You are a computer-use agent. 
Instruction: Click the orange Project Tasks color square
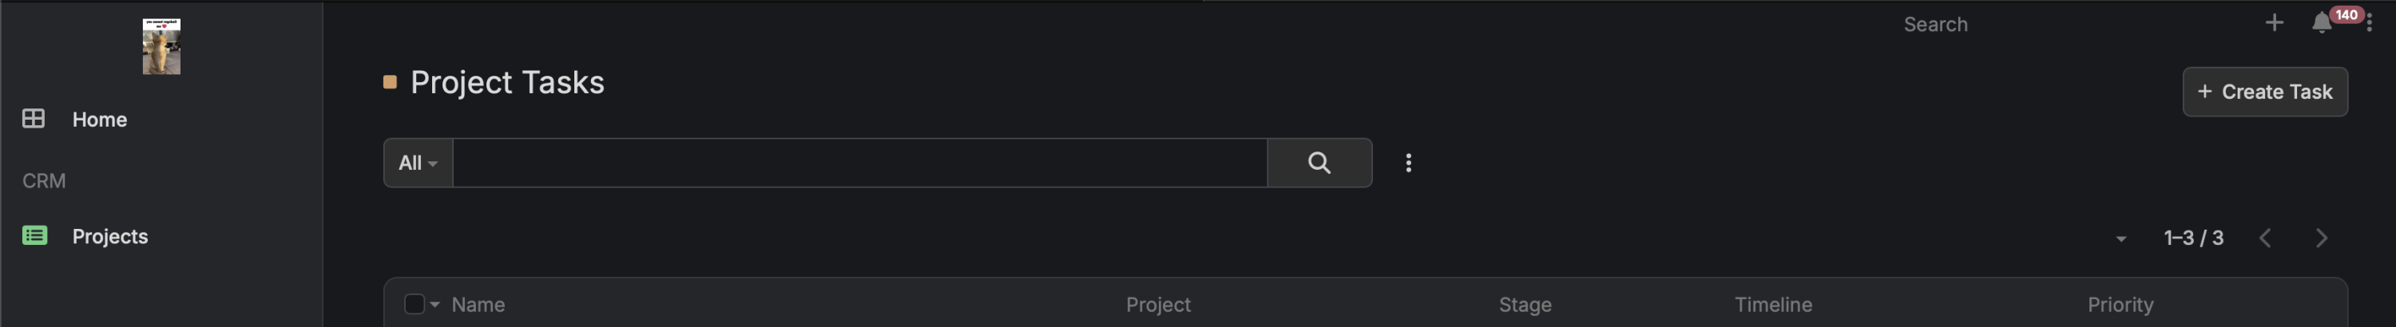tap(390, 83)
